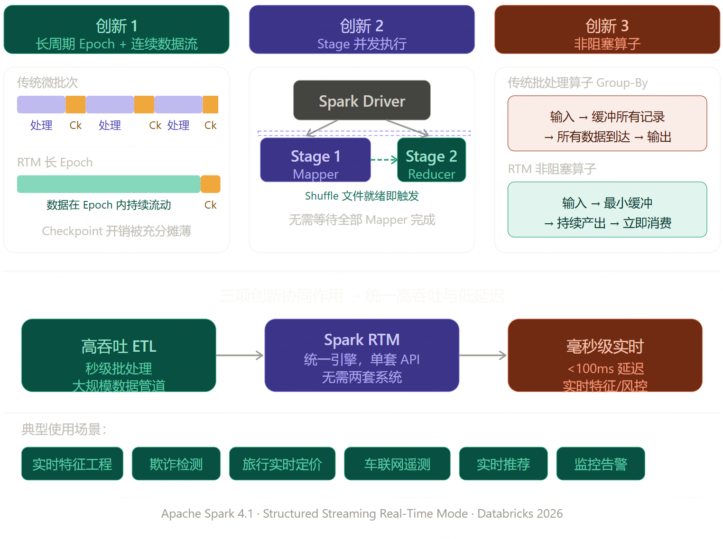Screen dimensions: 723x539
Task: Click the 创新 1 header card
Action: (116, 29)
